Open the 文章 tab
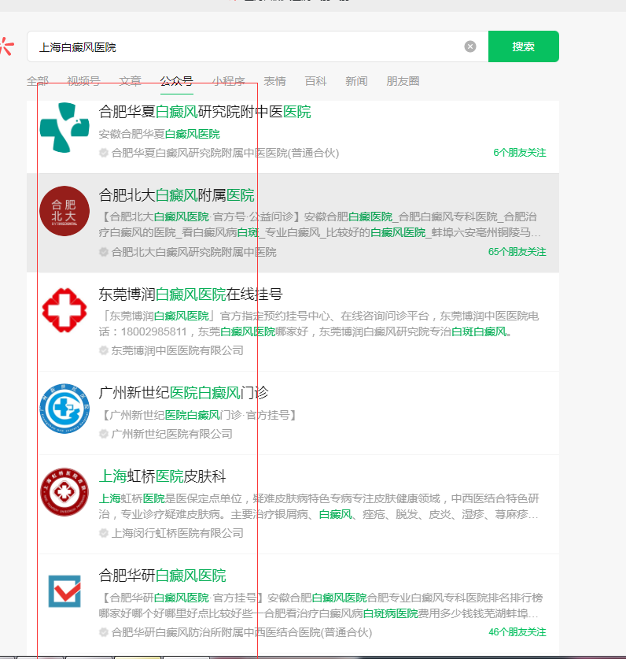Viewport: 626px width, 659px height. pyautogui.click(x=130, y=81)
